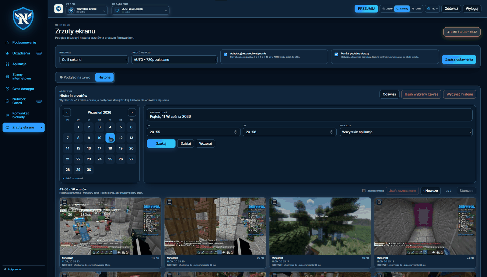Viewport: 487px width, 277px height.
Task: Click the Wyloguj button
Action: click(472, 9)
